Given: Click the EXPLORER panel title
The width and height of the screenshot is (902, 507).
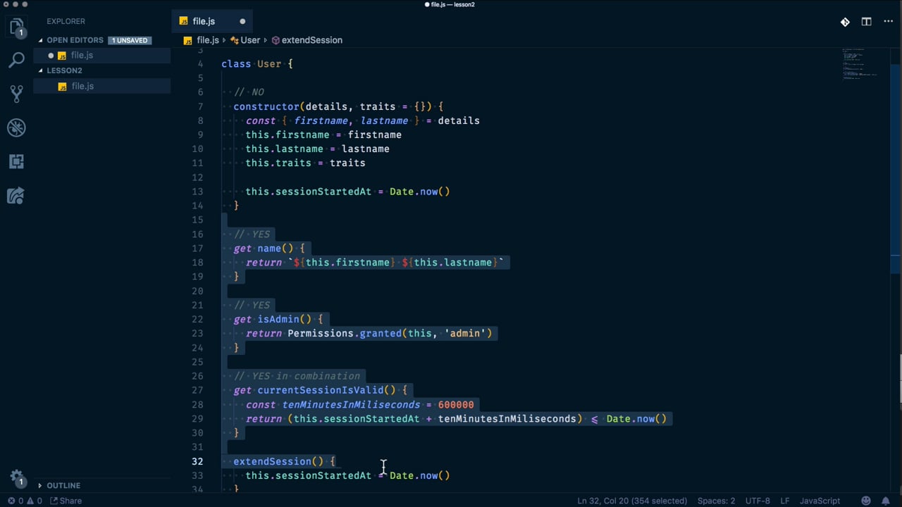Looking at the screenshot, I should click(66, 21).
